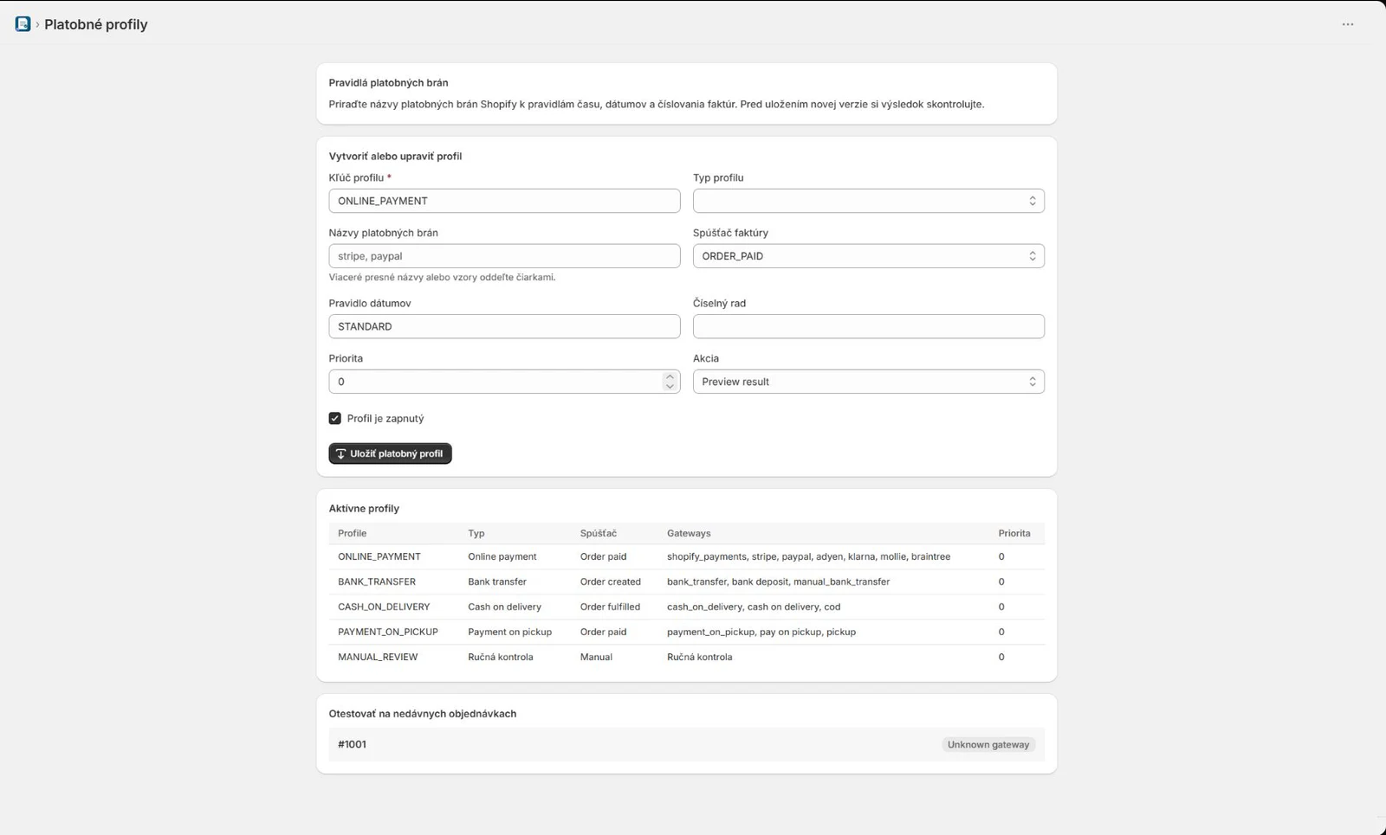This screenshot has height=835, width=1386.
Task: Click the Typ column header
Action: click(x=476, y=533)
